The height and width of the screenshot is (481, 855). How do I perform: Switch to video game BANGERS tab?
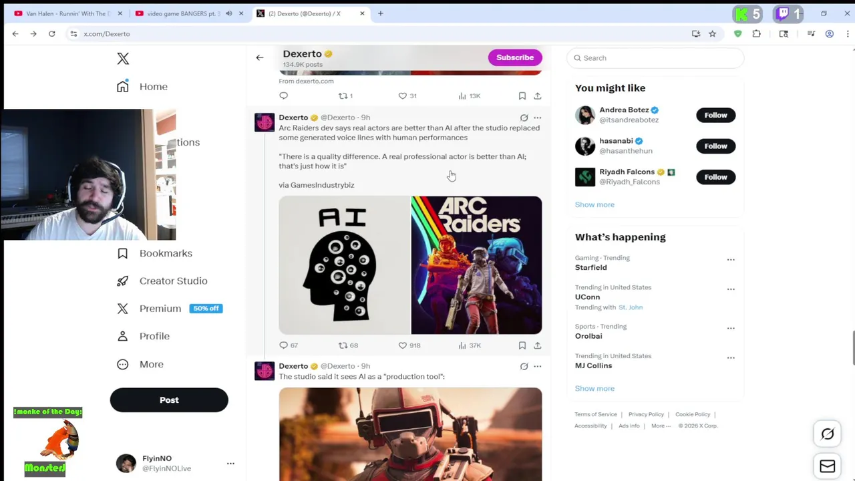pos(184,13)
